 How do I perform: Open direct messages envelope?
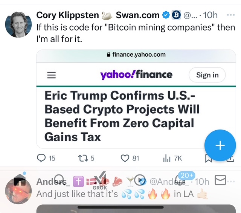(220, 180)
